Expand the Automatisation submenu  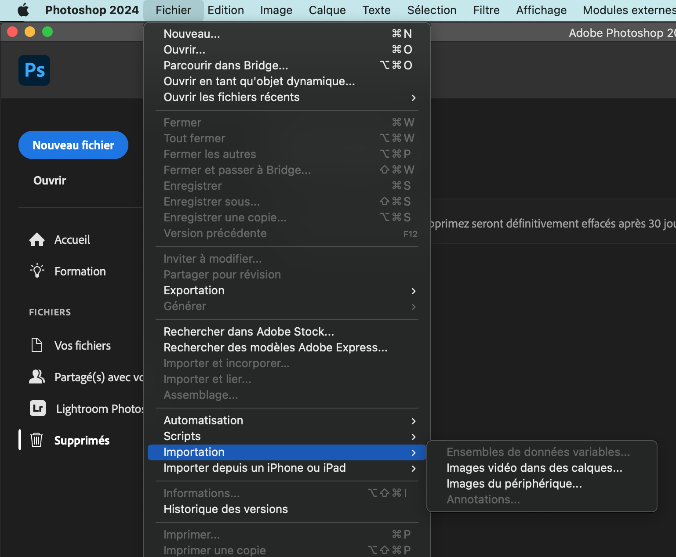pyautogui.click(x=287, y=420)
